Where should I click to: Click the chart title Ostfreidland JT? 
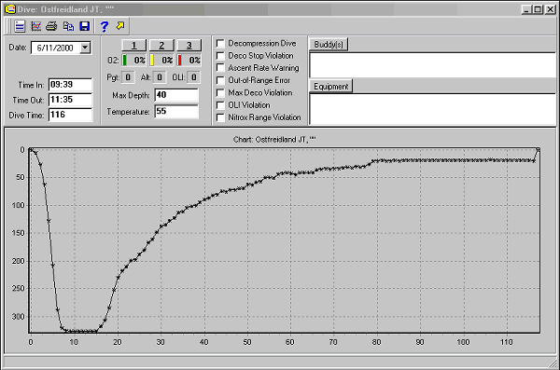pos(274,140)
